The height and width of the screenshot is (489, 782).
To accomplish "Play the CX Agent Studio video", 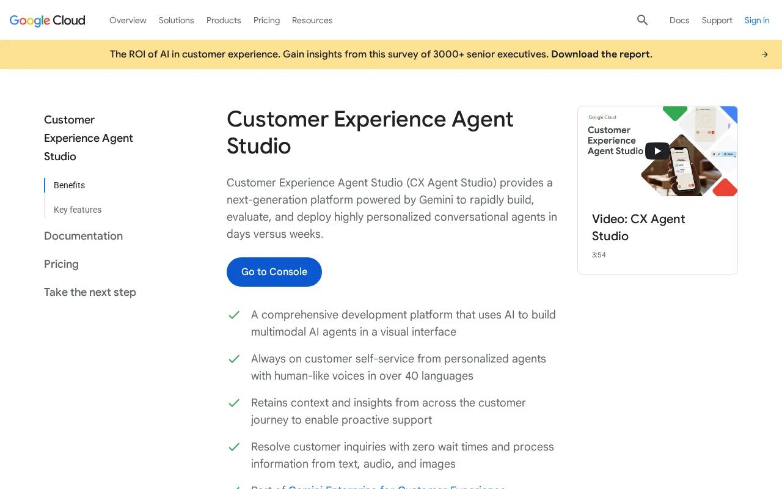I will [657, 151].
